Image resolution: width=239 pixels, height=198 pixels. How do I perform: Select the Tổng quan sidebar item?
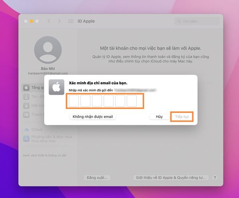click(34, 87)
